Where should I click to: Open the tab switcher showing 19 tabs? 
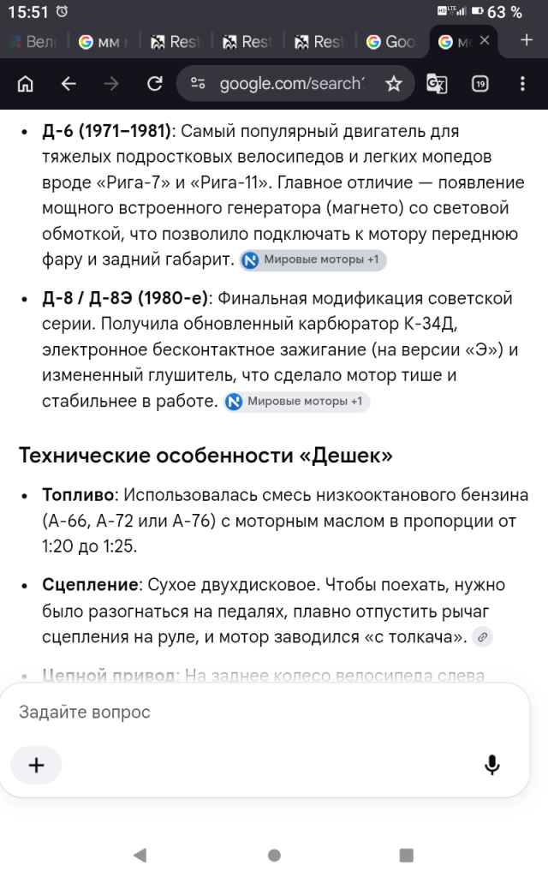point(479,84)
